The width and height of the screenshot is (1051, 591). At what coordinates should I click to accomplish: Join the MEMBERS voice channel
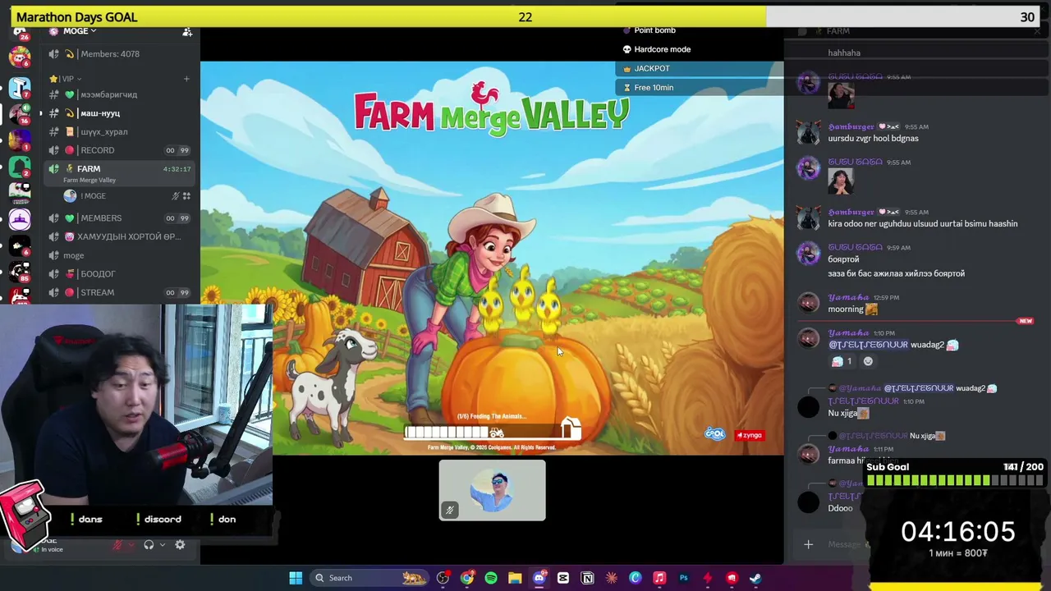coord(119,218)
